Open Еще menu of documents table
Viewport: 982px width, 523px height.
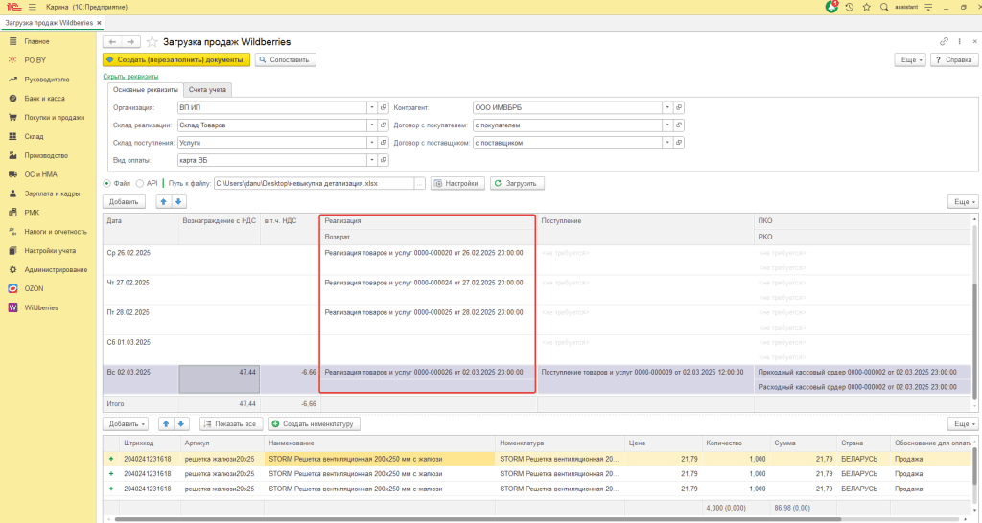pos(965,201)
